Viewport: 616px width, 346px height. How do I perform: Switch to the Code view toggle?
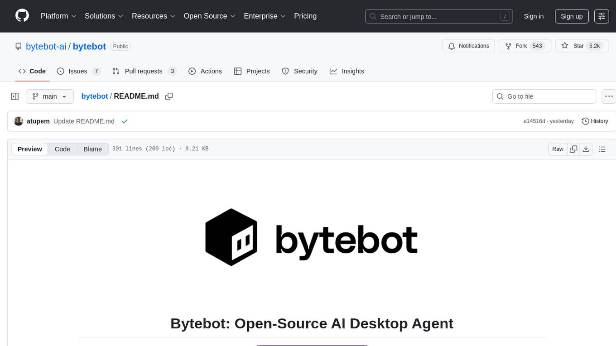[63, 149]
